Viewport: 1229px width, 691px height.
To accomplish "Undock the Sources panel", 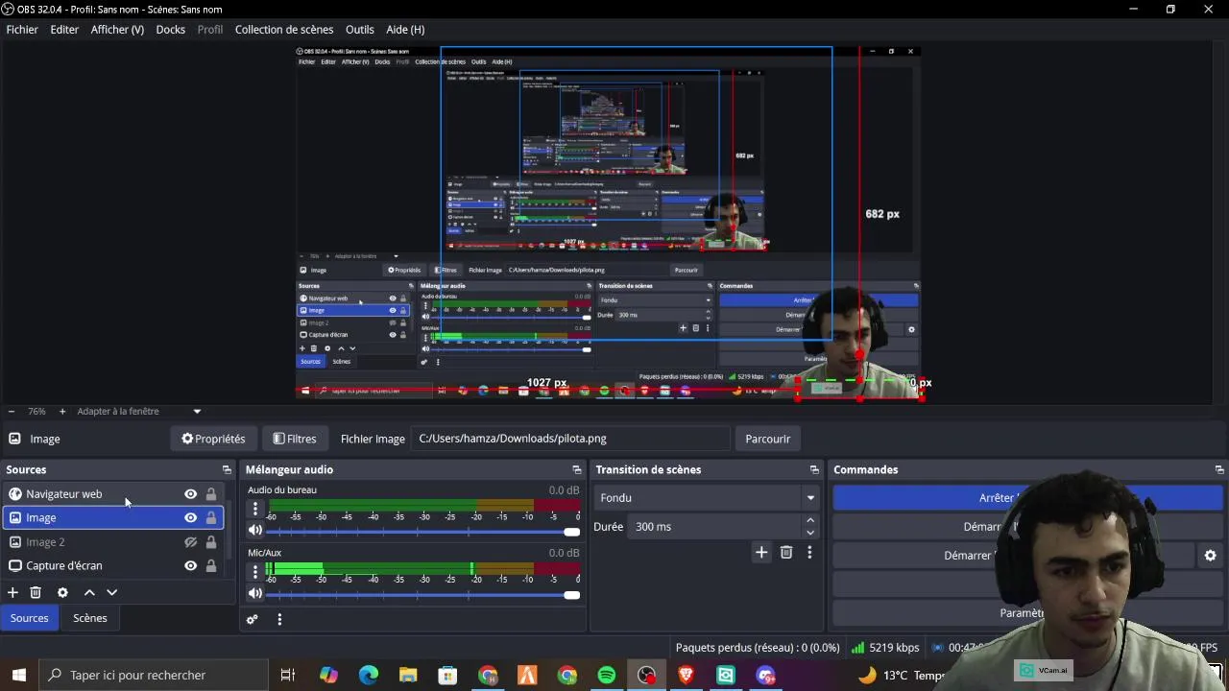I will coord(227,470).
